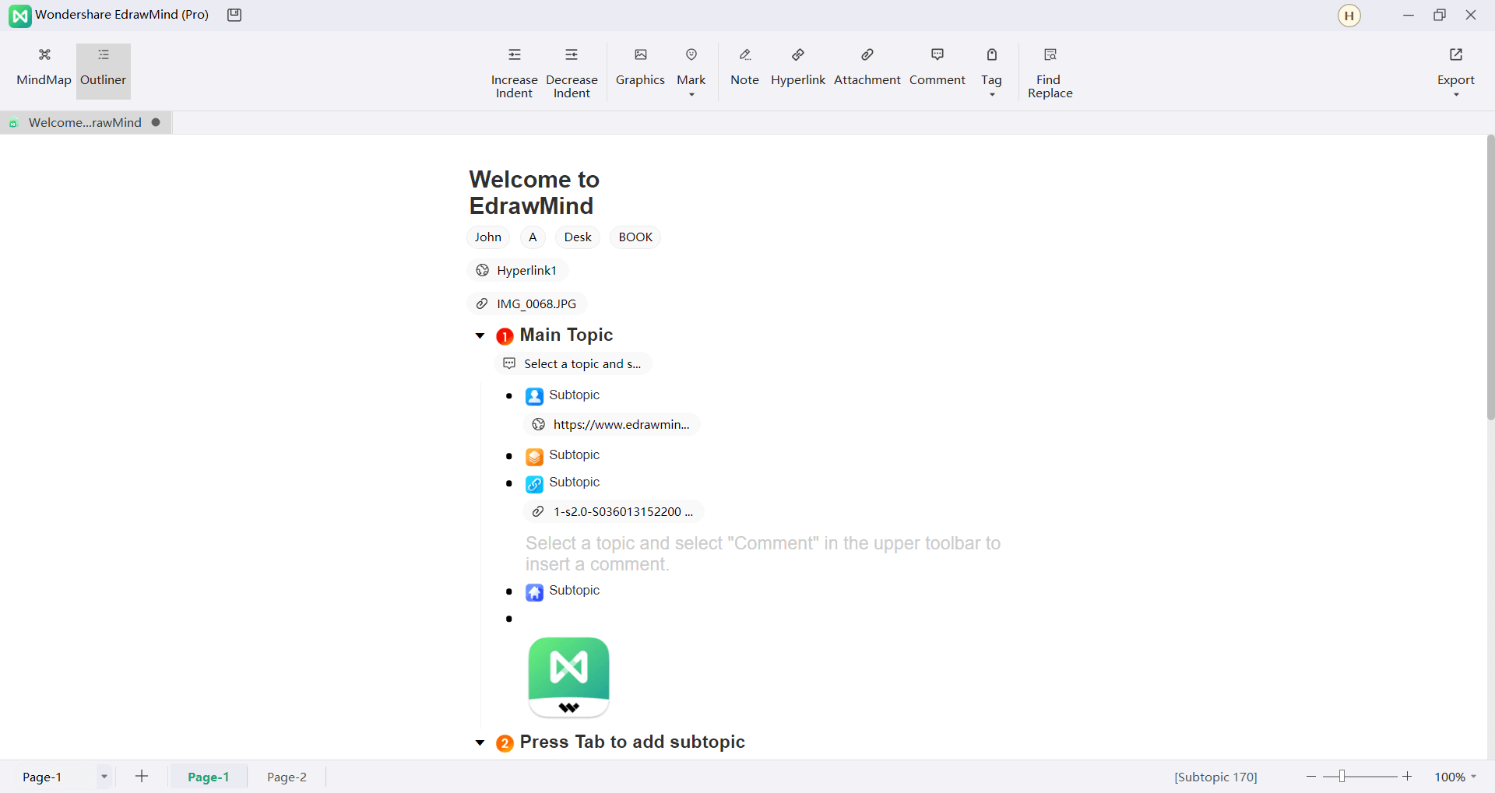Click the red number 1 mark icon
Viewport: 1495px width, 793px height.
tap(505, 336)
